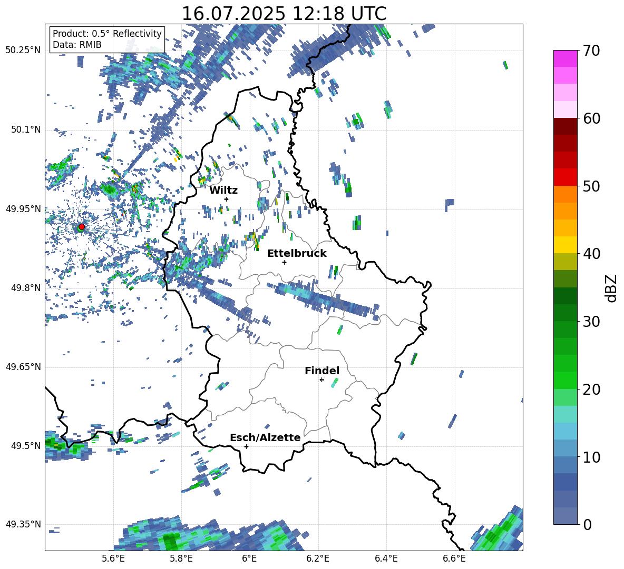Click the dark maroon colorbar segment below 60

(x=565, y=126)
